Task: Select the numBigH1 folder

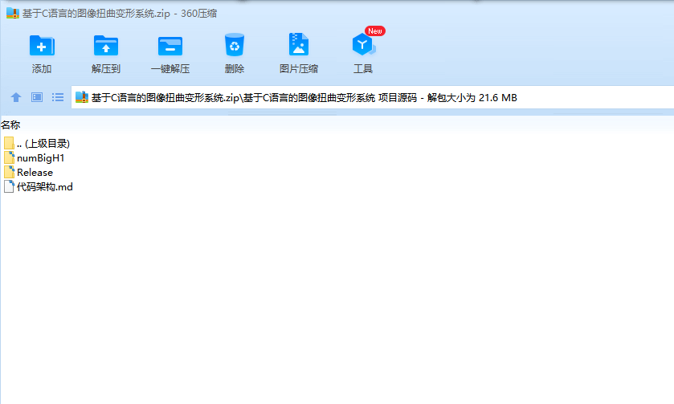Action: [x=35, y=157]
